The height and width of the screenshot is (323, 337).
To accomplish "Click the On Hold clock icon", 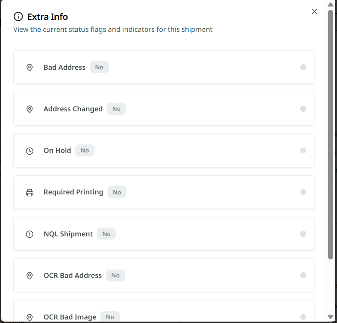I will tap(30, 151).
